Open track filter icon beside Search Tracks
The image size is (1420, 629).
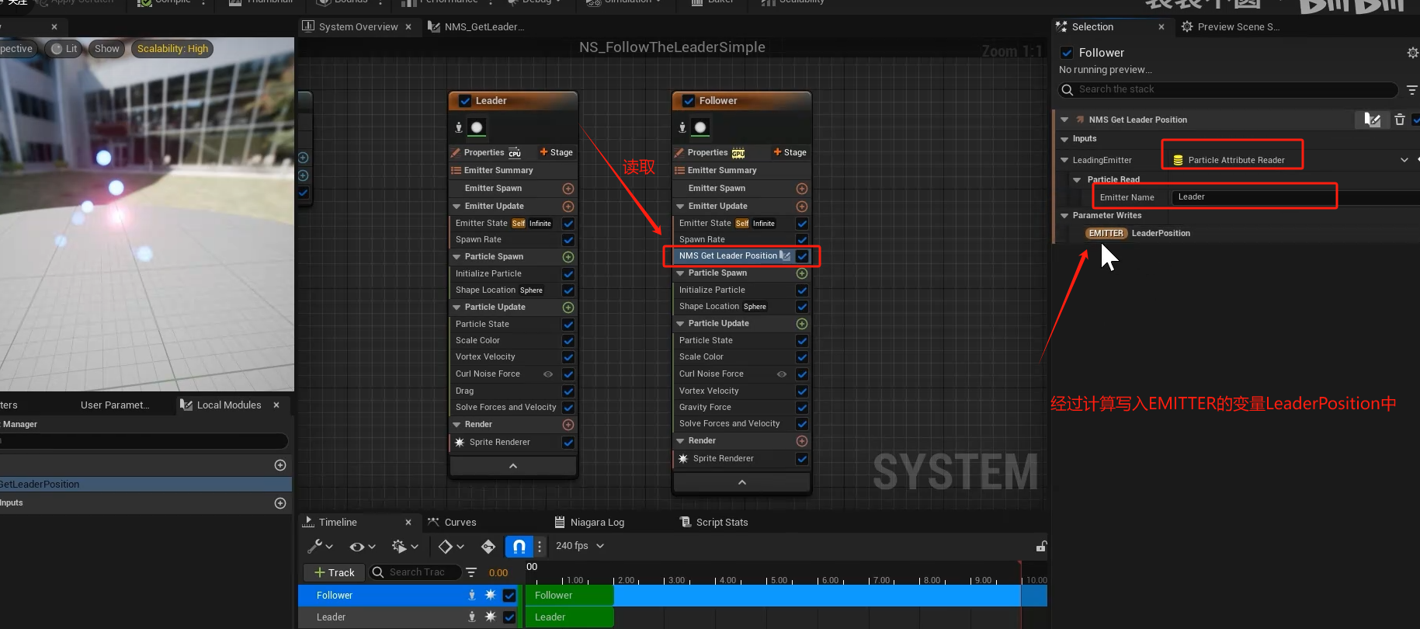471,572
